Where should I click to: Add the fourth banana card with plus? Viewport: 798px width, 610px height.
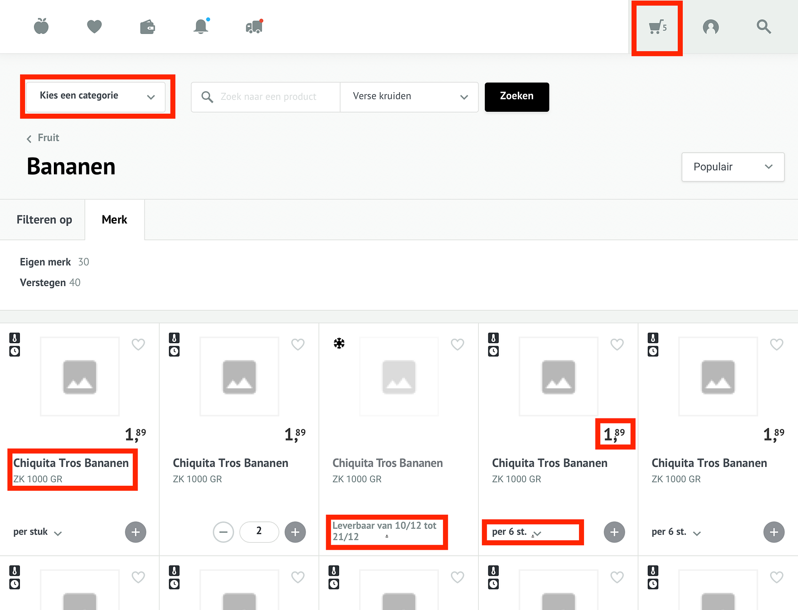click(x=614, y=532)
